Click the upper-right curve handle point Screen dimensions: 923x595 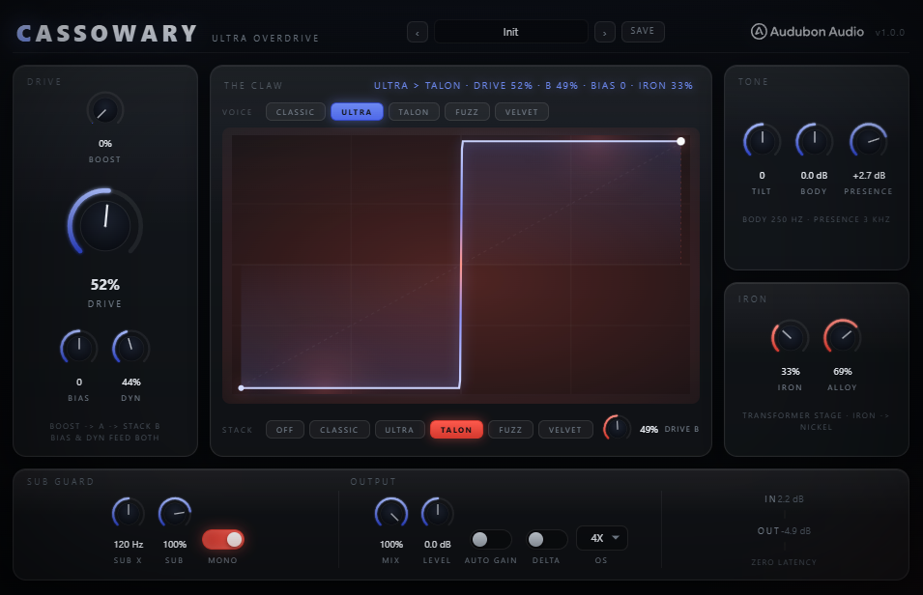(x=681, y=141)
